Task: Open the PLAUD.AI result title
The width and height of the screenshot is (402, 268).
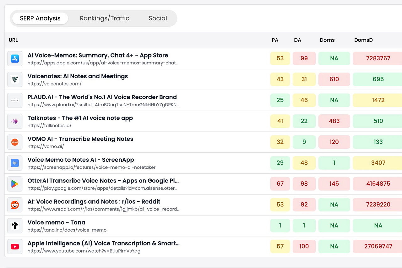Action: tap(102, 97)
